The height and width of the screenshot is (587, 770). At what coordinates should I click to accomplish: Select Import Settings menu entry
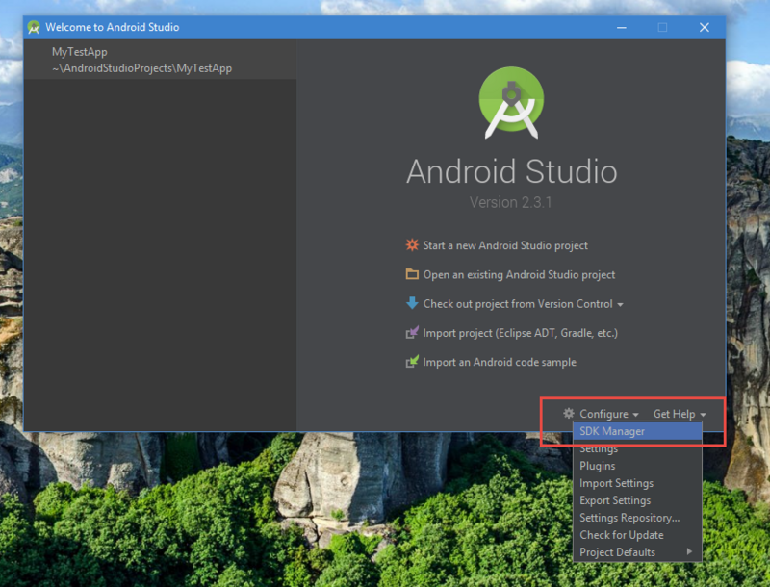[637, 483]
